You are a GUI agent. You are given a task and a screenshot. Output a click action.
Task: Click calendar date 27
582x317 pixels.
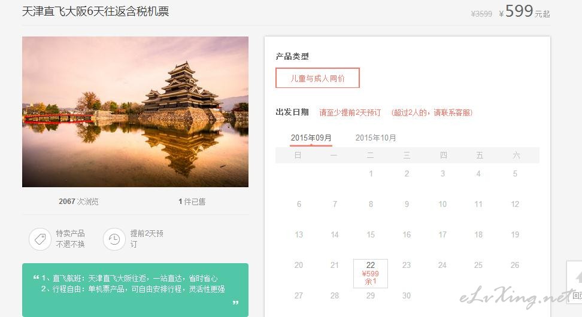pos(299,295)
